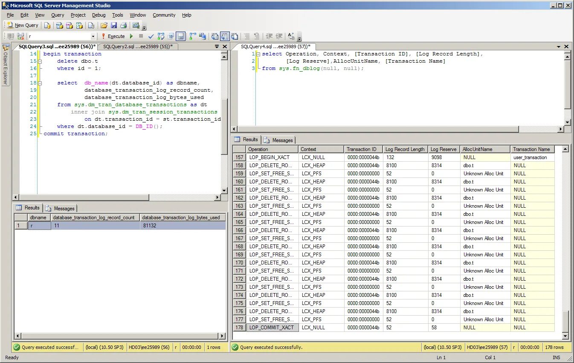Viewport: 574px width, 363px height.
Task: Close the SQLQuery4 tab group
Action: [566, 46]
